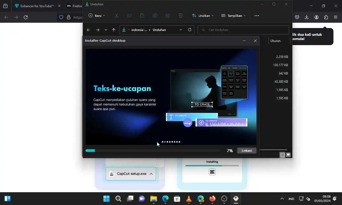The height and width of the screenshot is (205, 342).
Task: Switch Explorer to details view icon
Action: tap(282, 155)
